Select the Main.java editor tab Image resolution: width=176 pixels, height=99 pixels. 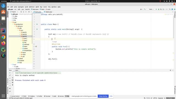coord(38,12)
